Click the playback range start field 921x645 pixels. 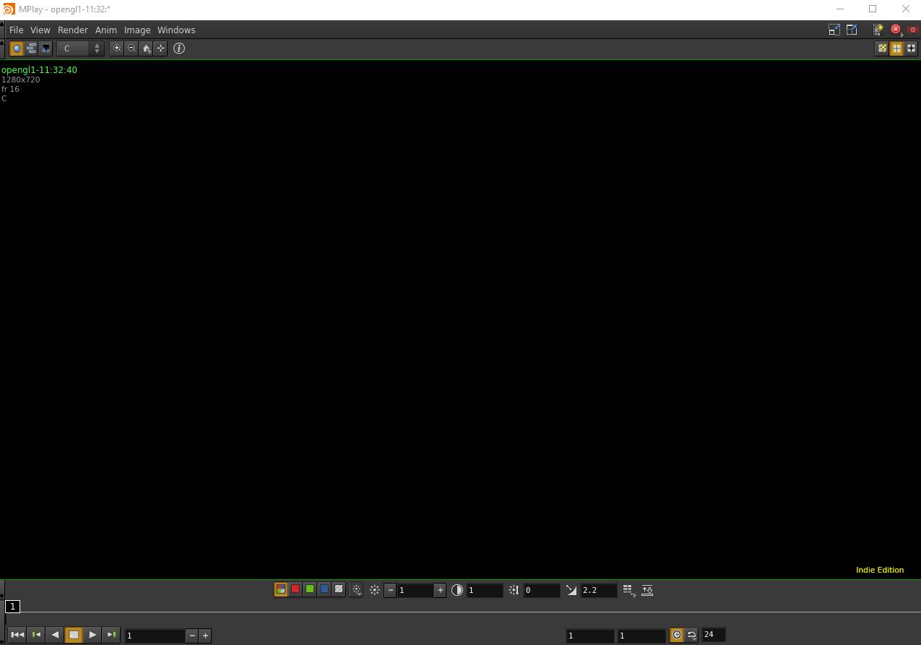pyautogui.click(x=590, y=636)
